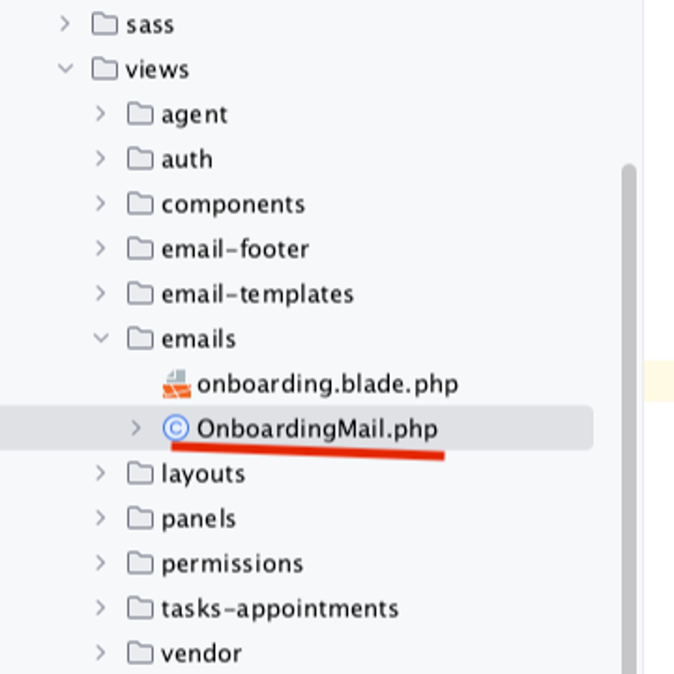The height and width of the screenshot is (674, 674).
Task: Open the onboarding.blade.php file
Action: pyautogui.click(x=327, y=384)
